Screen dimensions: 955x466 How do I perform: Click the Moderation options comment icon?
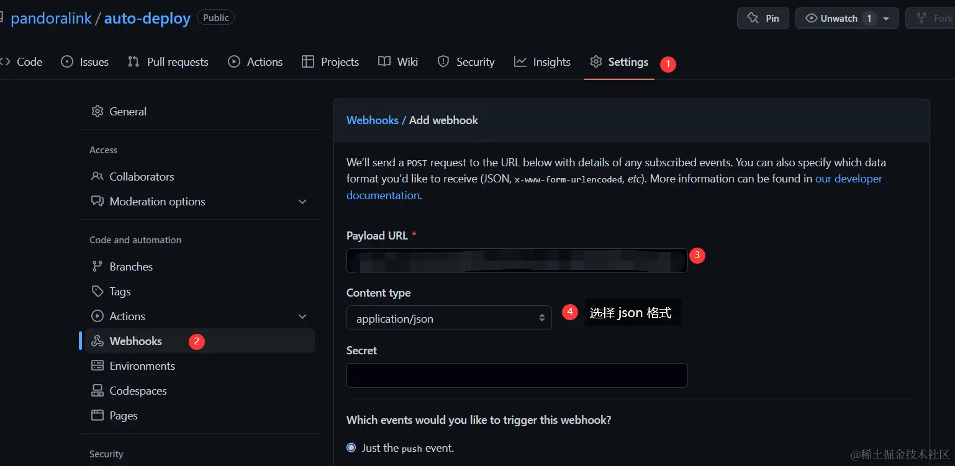97,201
